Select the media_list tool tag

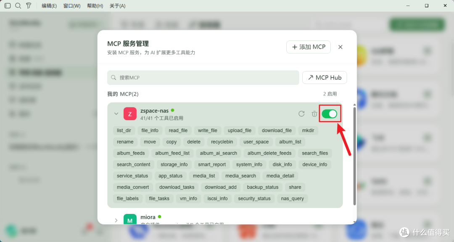pyautogui.click(x=204, y=176)
